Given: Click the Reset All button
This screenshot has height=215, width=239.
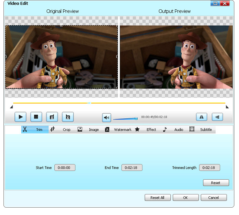Looking at the screenshot, I should coord(158,198).
